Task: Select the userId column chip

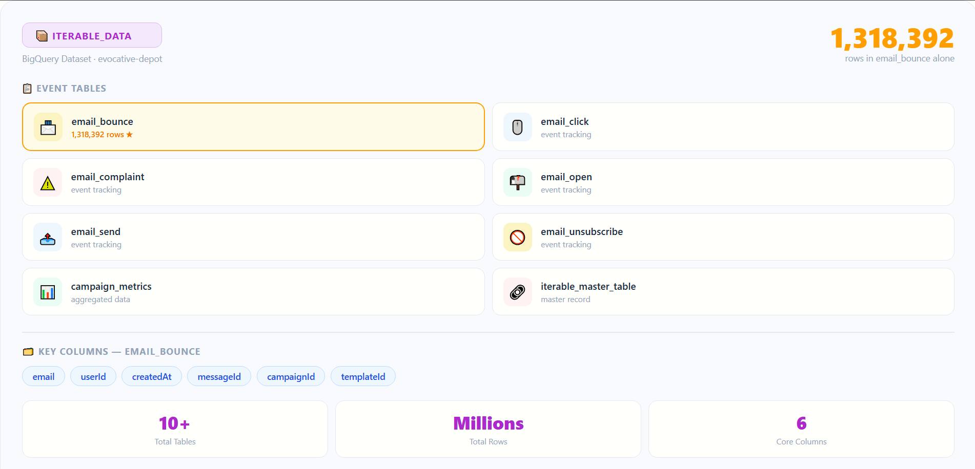Action: point(93,376)
